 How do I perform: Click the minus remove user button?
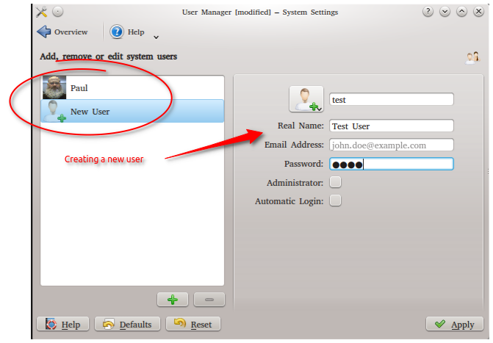(209, 300)
